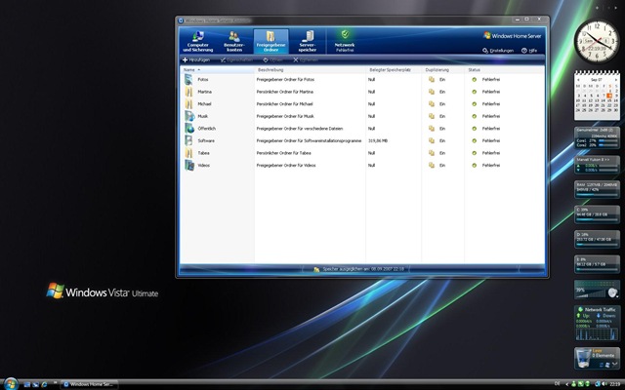Switch to the Benutzerkonten tab

click(x=234, y=41)
